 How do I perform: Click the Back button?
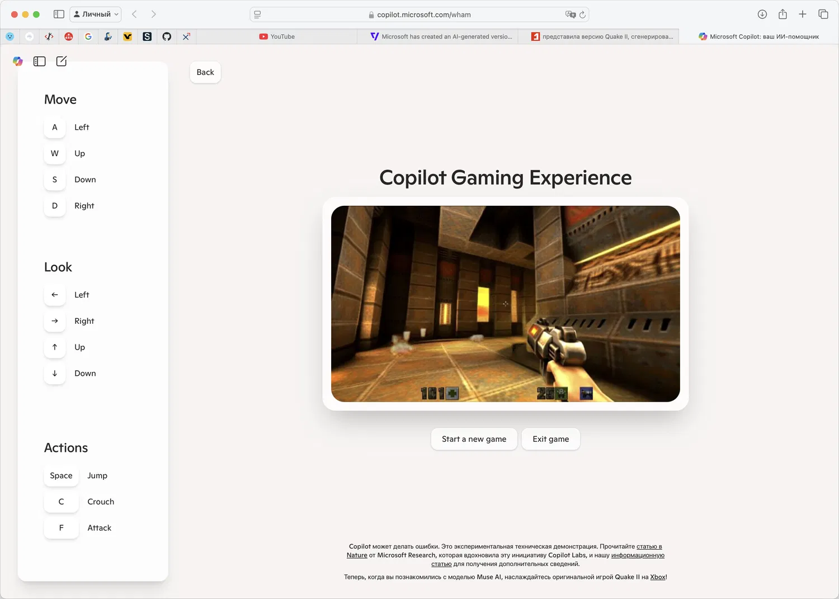point(205,72)
